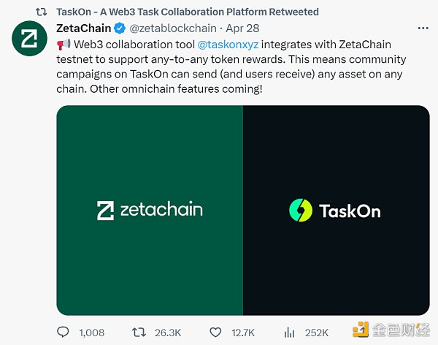
Task: Follow the @taskonxyz mention link
Action: [228, 45]
